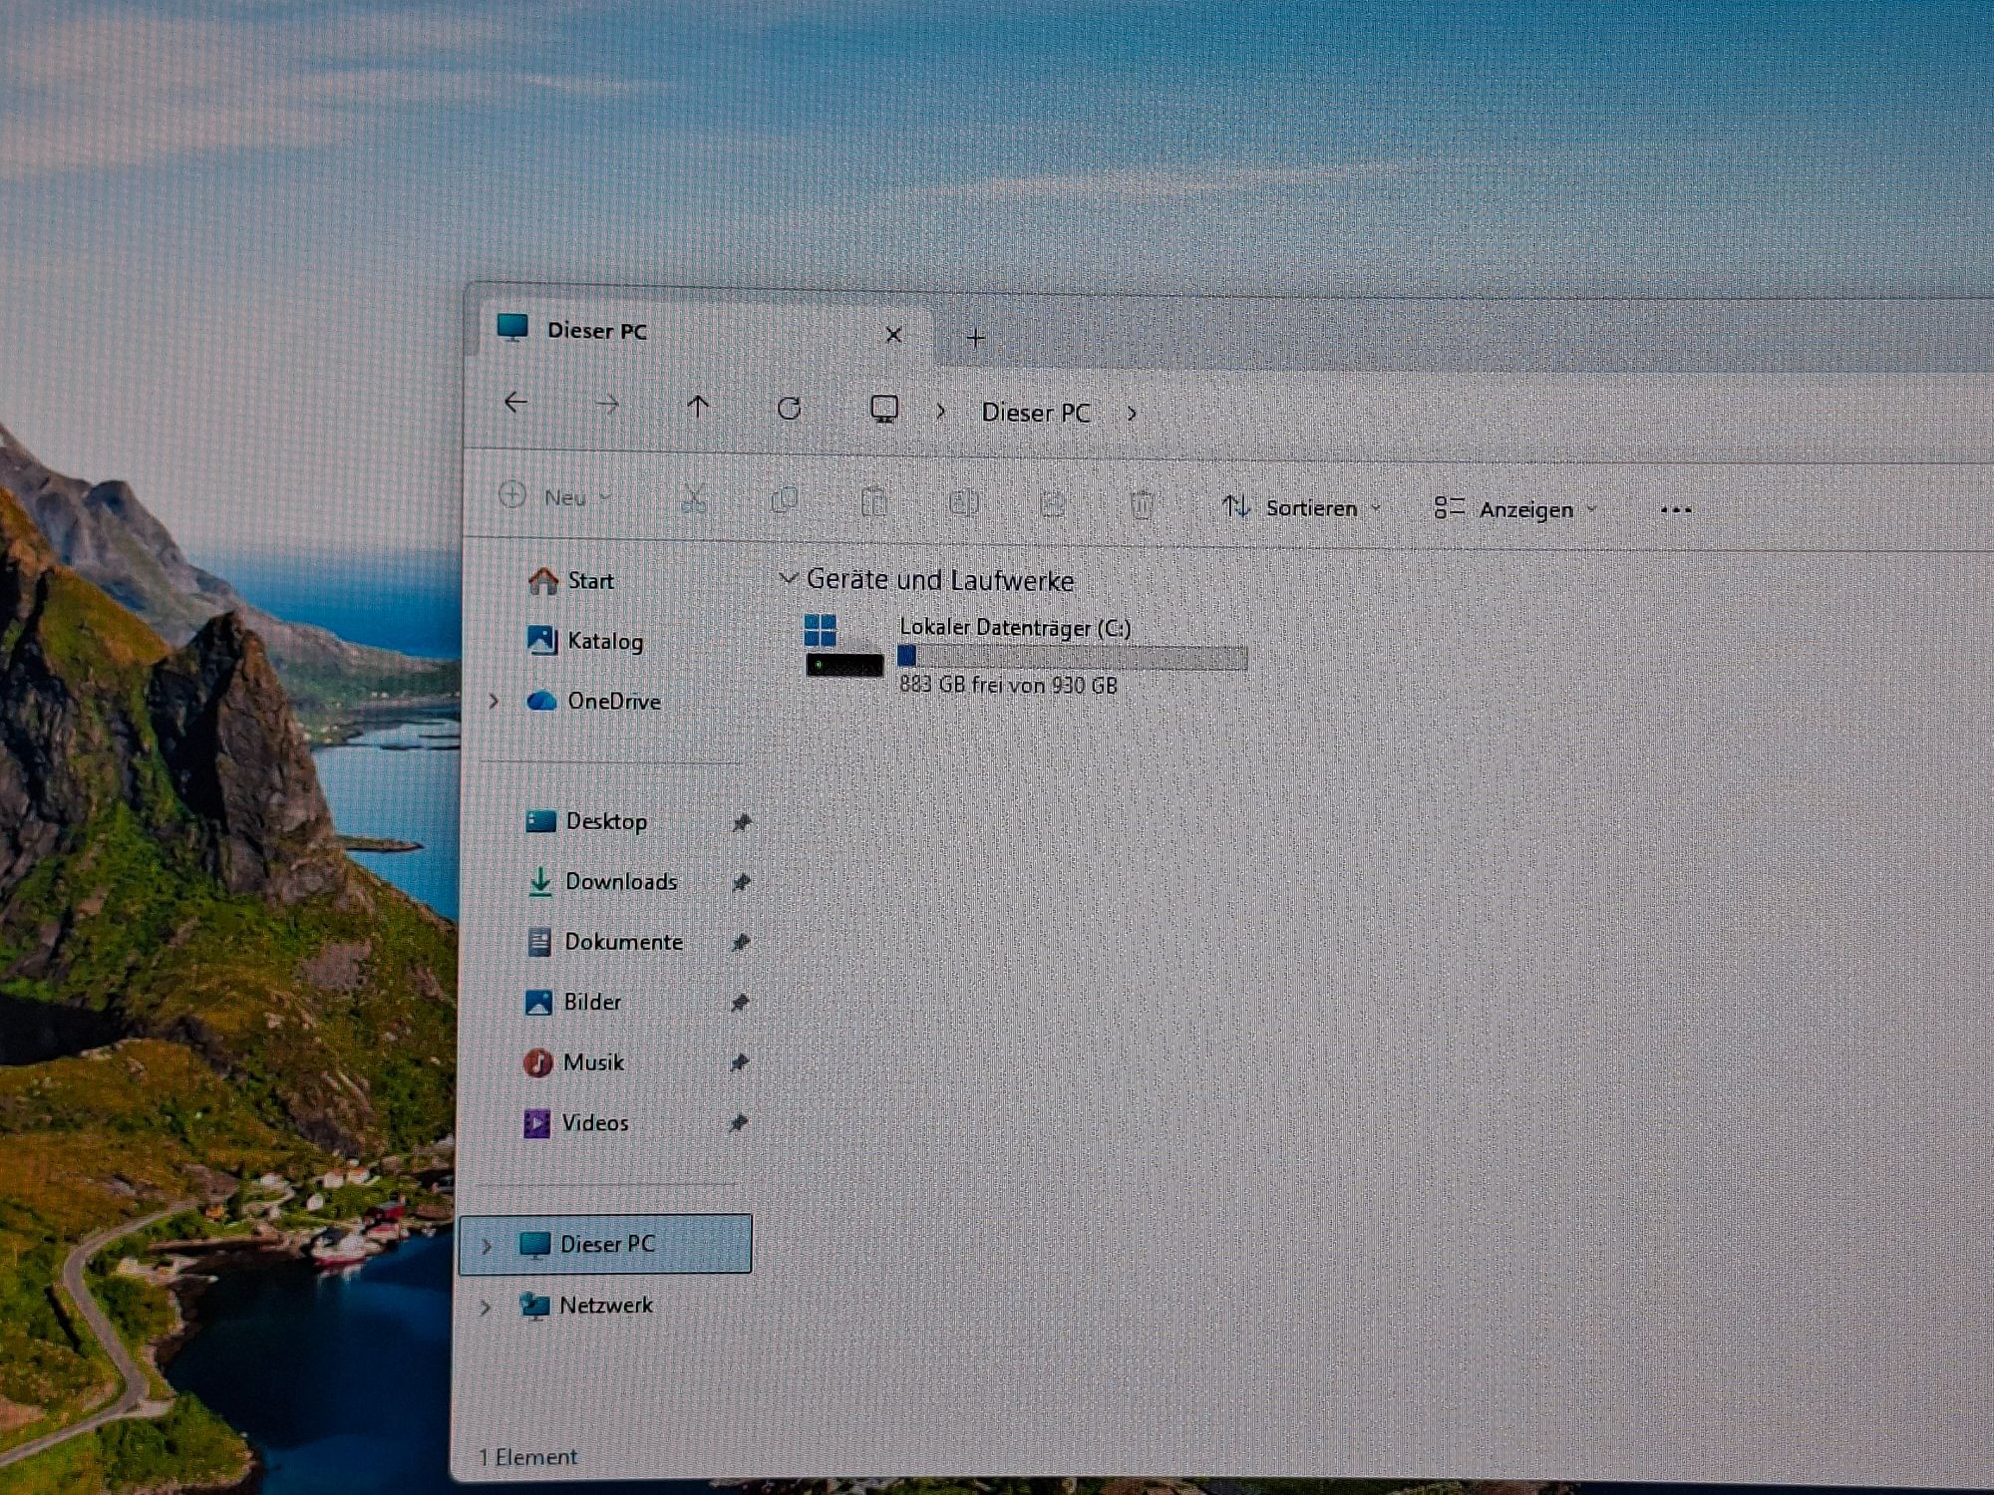Open the Anzeigen view menu
Image resolution: width=1994 pixels, height=1495 pixels.
(x=1515, y=509)
